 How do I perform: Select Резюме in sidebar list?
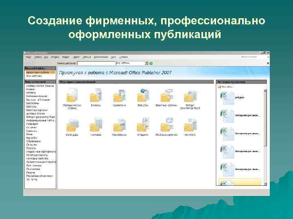pyautogui.click(x=31, y=172)
